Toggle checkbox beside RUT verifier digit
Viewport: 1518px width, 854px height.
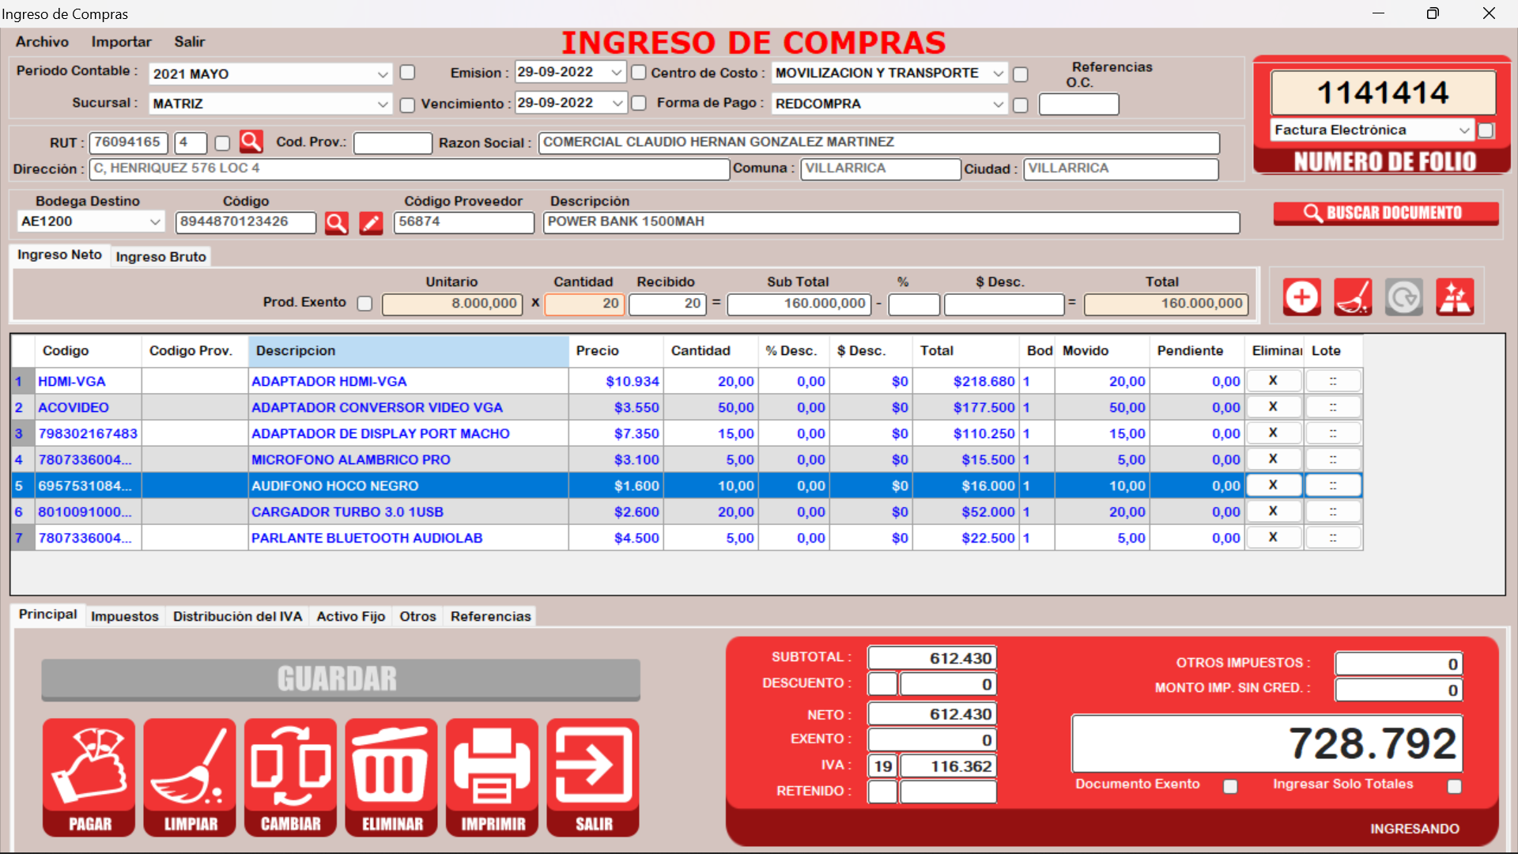[x=222, y=143]
